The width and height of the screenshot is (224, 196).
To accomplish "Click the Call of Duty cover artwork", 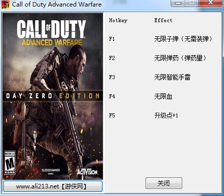I will (x=53, y=96).
